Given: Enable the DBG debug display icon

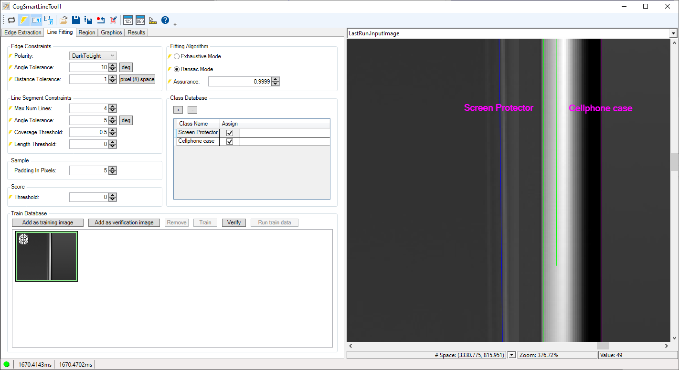Looking at the screenshot, I should pos(140,20).
